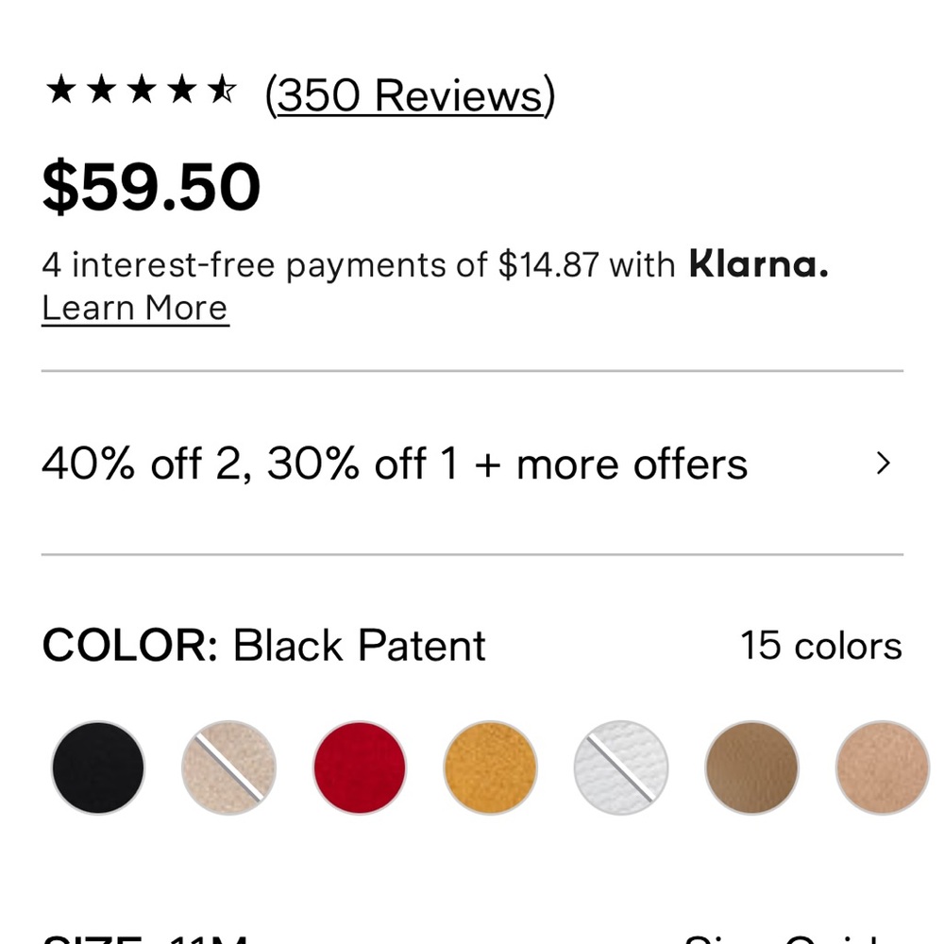Open the 350 Reviews link

[x=411, y=95]
